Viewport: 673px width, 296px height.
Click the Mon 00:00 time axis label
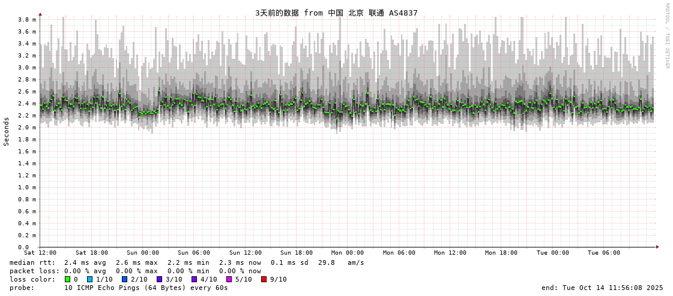[x=348, y=253]
